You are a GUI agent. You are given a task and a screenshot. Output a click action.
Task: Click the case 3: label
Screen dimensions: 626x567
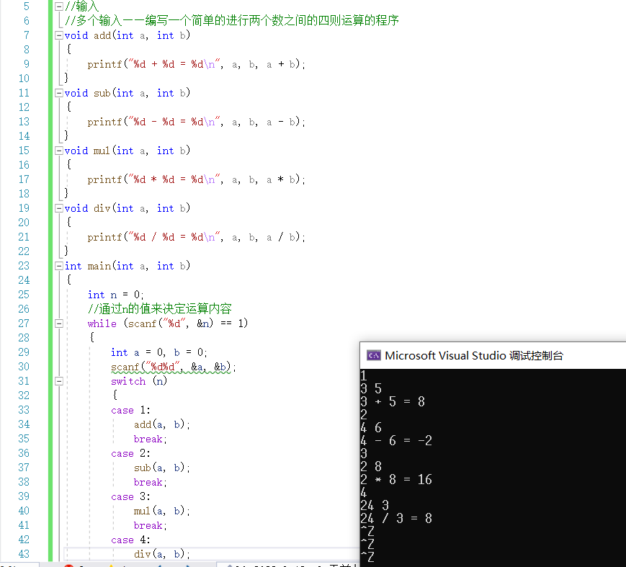coord(130,496)
